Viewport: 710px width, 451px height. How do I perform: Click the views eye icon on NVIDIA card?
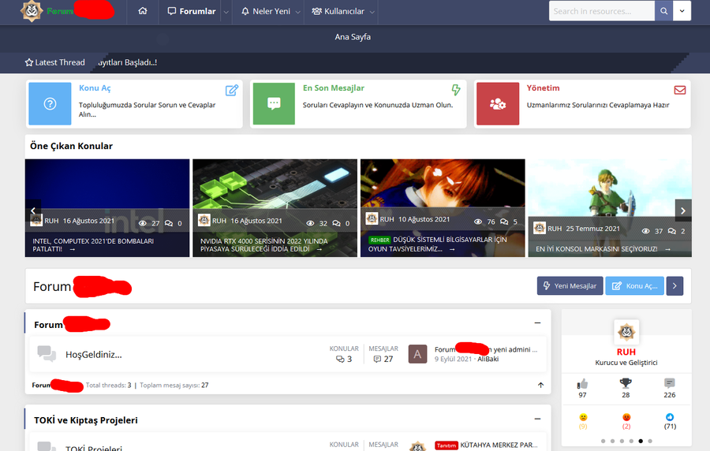[x=310, y=223]
